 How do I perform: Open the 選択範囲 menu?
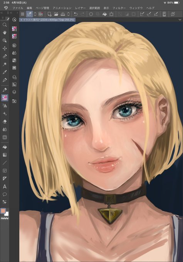tap(94, 8)
